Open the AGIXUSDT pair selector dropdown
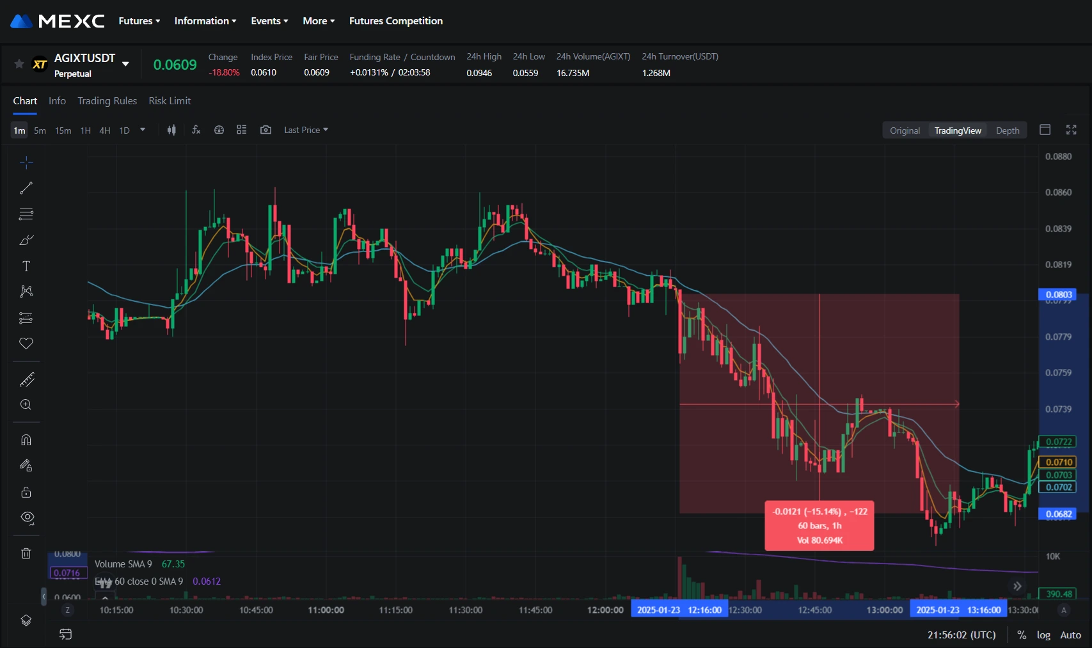Image resolution: width=1092 pixels, height=648 pixels. (x=125, y=64)
